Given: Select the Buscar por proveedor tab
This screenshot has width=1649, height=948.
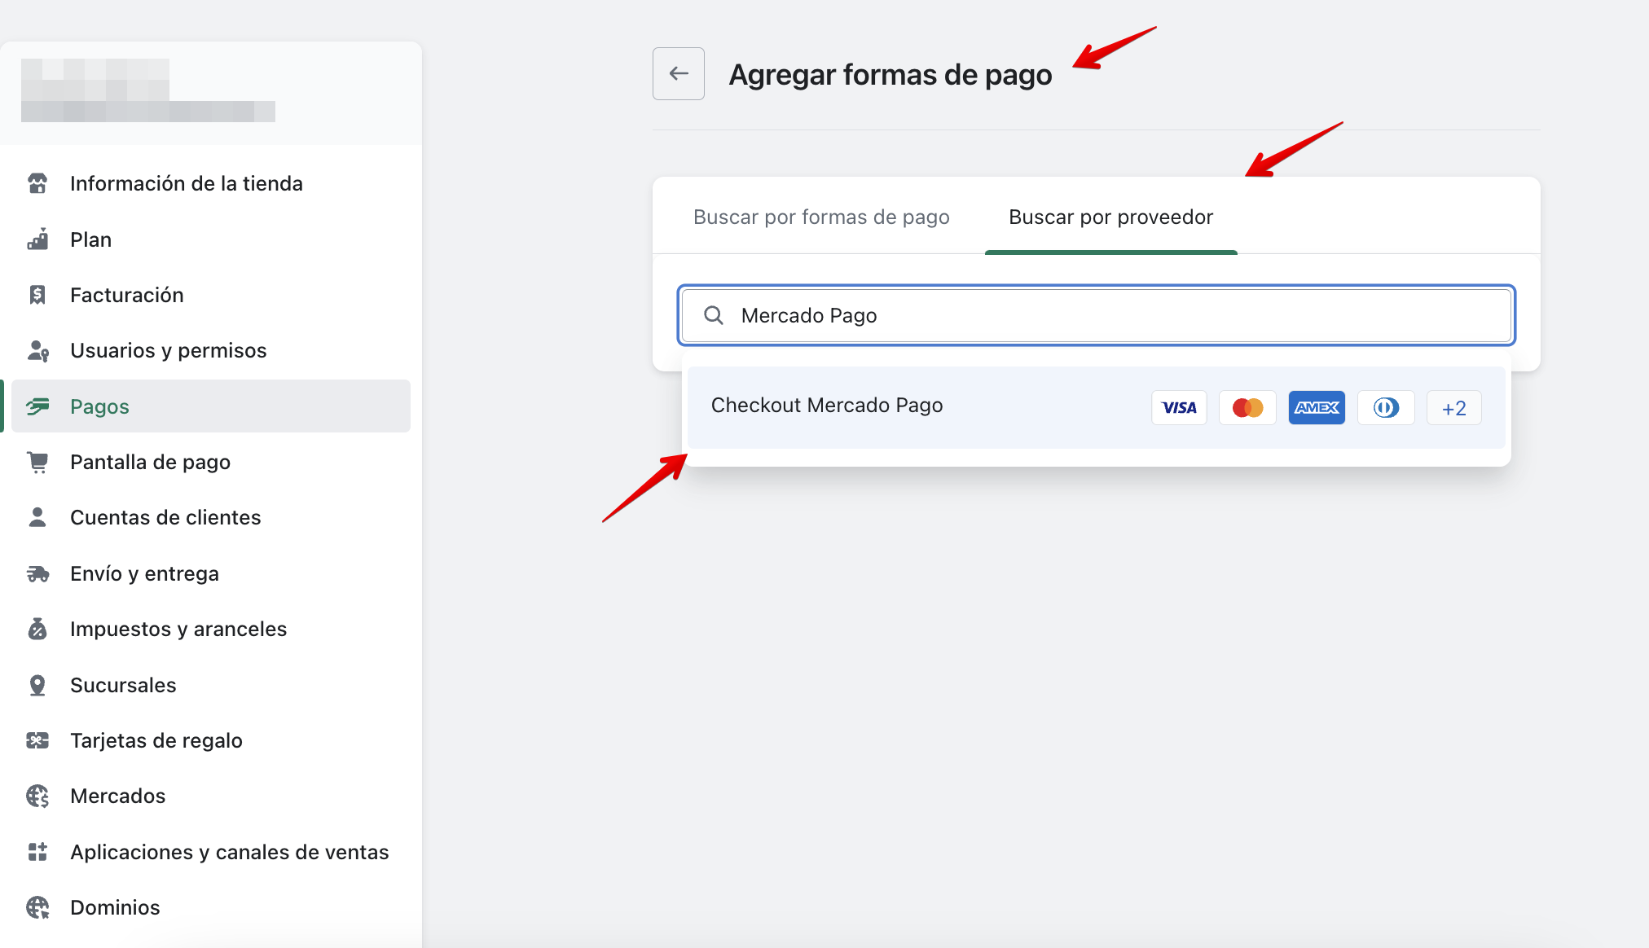Looking at the screenshot, I should point(1110,217).
